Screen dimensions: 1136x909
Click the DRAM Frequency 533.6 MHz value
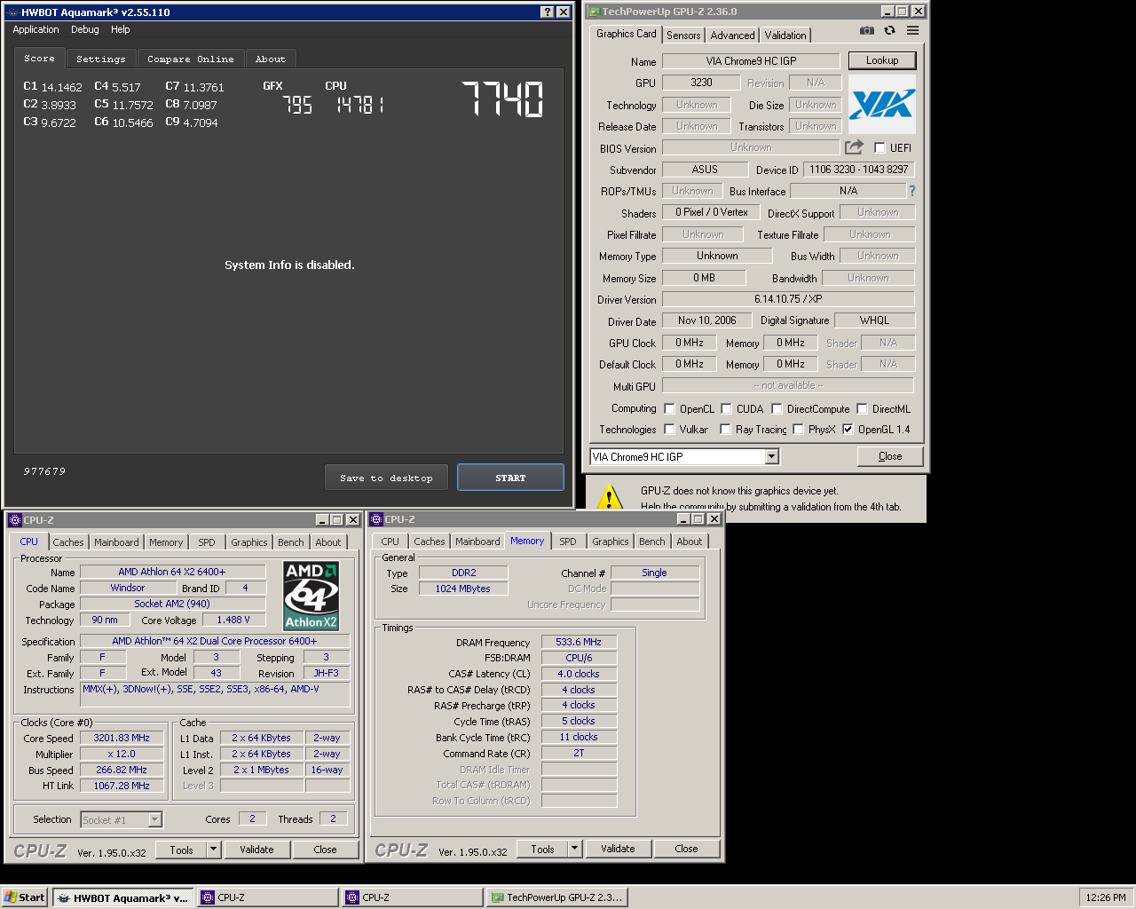point(579,642)
